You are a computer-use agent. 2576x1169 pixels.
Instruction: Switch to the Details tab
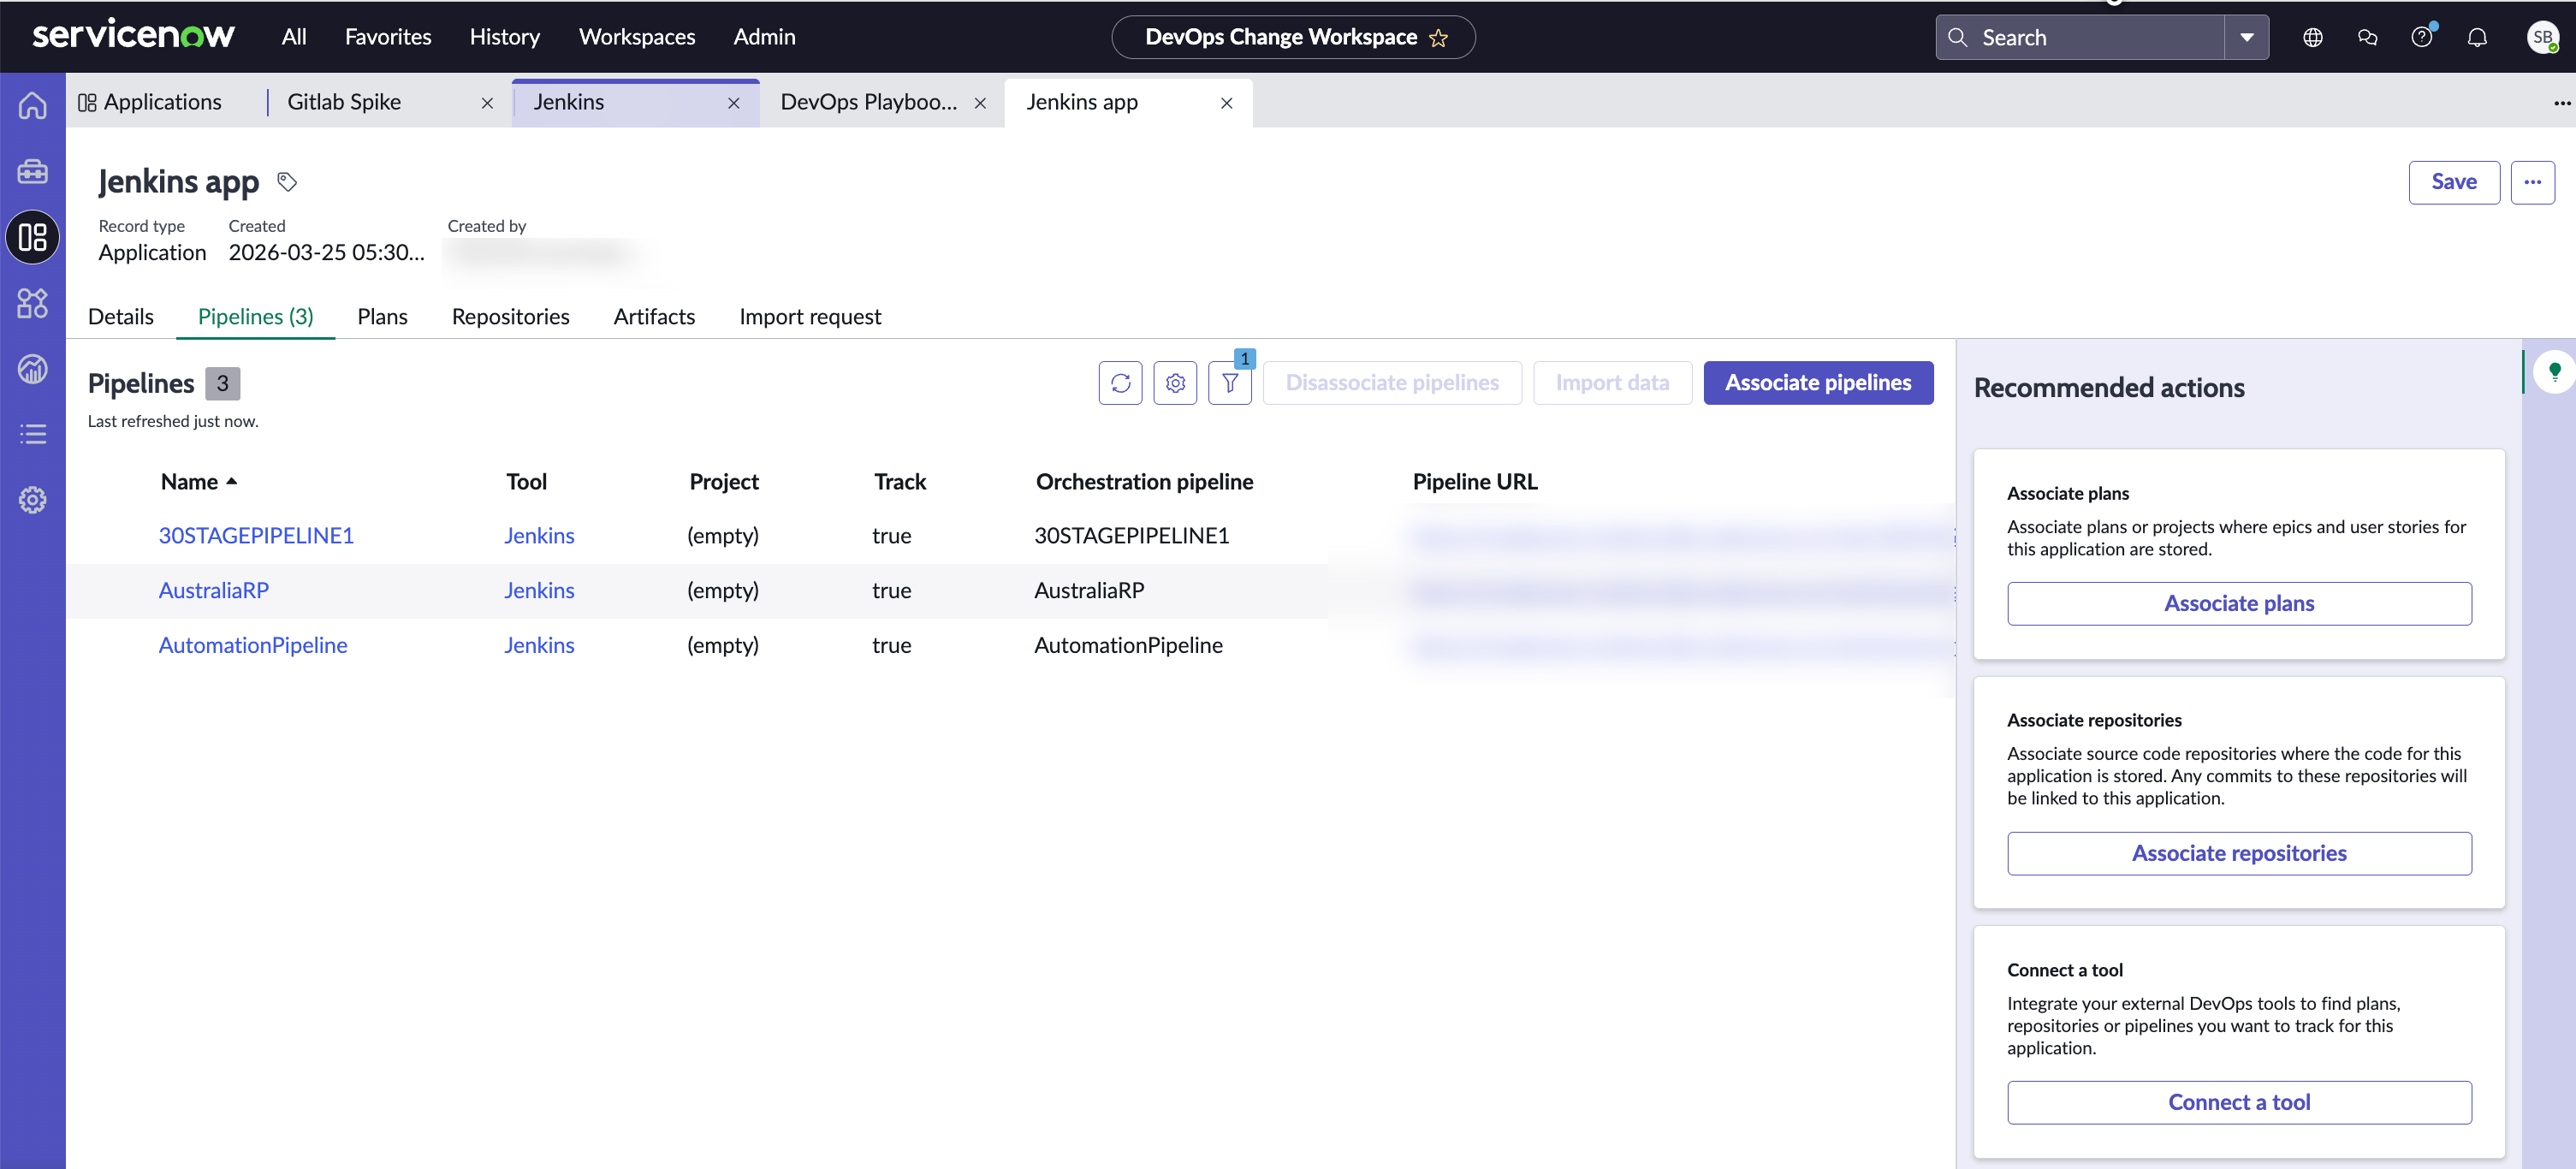[121, 317]
